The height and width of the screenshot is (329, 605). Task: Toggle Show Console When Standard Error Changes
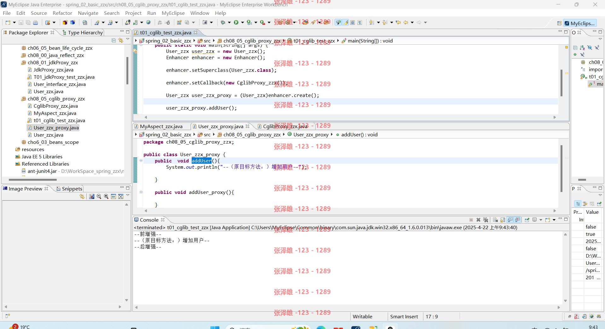click(517, 220)
